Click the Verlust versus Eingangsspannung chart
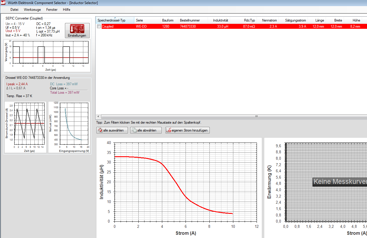 tap(69, 127)
